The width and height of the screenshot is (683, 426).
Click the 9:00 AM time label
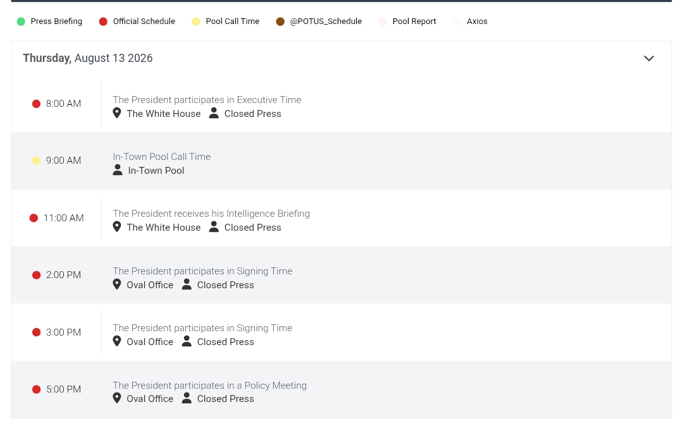(64, 161)
